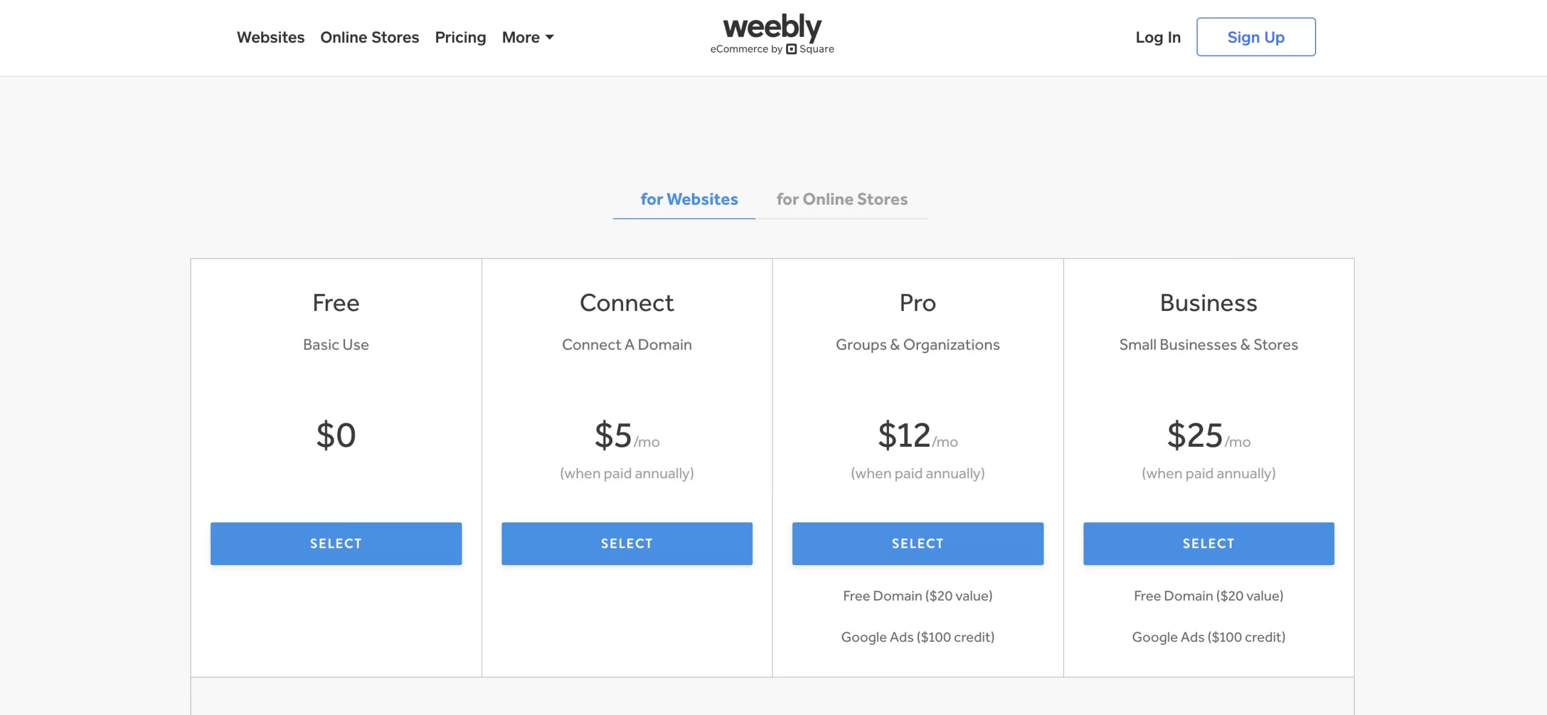Select the Pro plan option
1547x715 pixels.
tap(917, 542)
